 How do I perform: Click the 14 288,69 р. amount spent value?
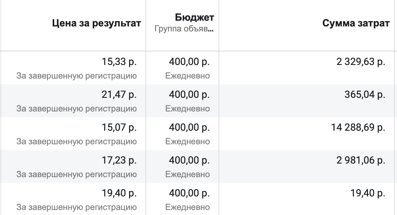[358, 127]
